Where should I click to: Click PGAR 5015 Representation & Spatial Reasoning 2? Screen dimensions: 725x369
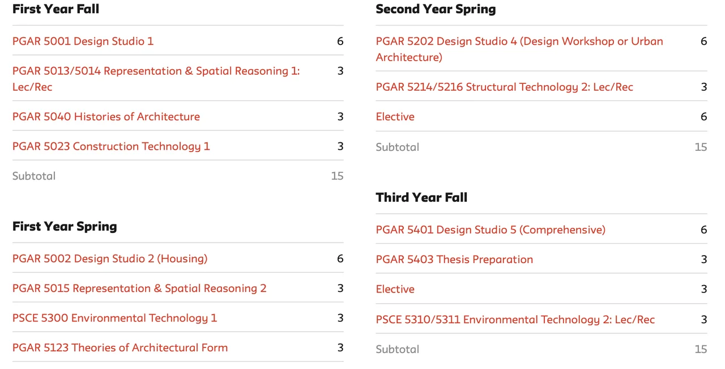[x=139, y=289]
